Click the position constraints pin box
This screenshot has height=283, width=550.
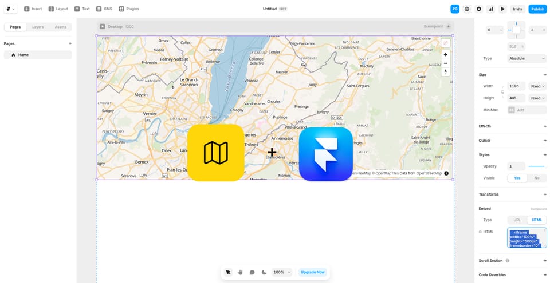(x=516, y=30)
